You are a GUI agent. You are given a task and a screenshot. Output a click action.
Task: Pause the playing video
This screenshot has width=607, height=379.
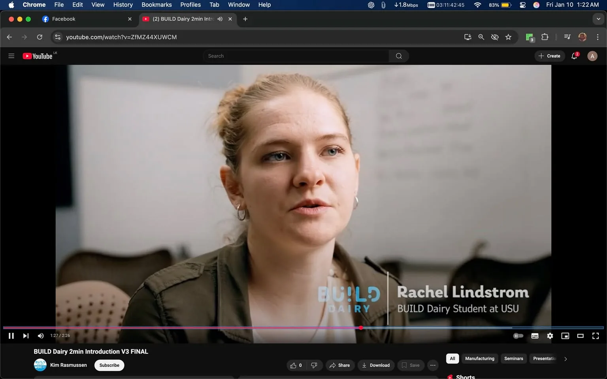click(11, 336)
